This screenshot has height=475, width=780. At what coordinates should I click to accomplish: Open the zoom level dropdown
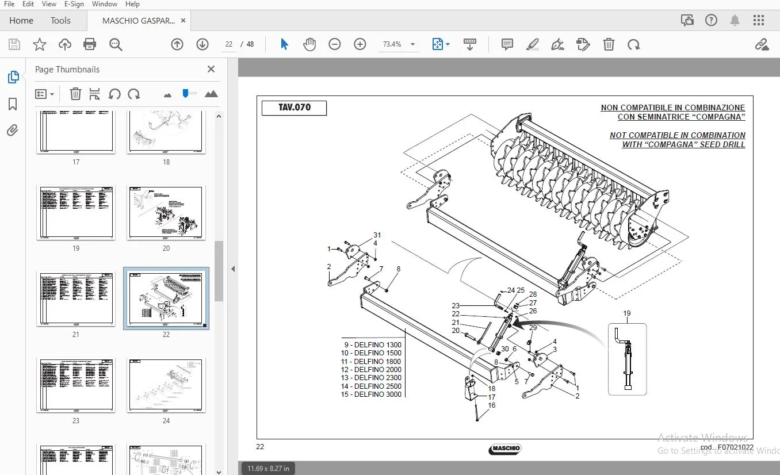[412, 44]
